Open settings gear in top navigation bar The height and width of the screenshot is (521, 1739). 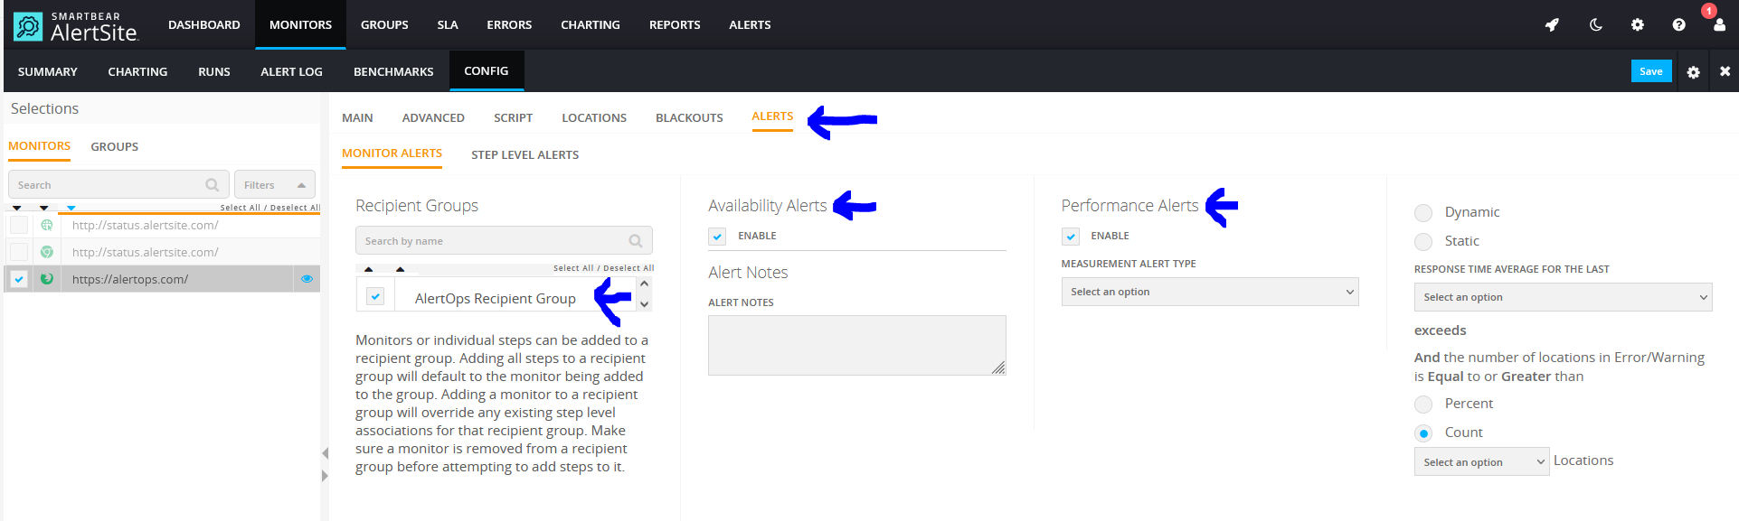(1637, 25)
